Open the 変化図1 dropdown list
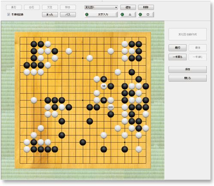 pyautogui.click(x=101, y=7)
